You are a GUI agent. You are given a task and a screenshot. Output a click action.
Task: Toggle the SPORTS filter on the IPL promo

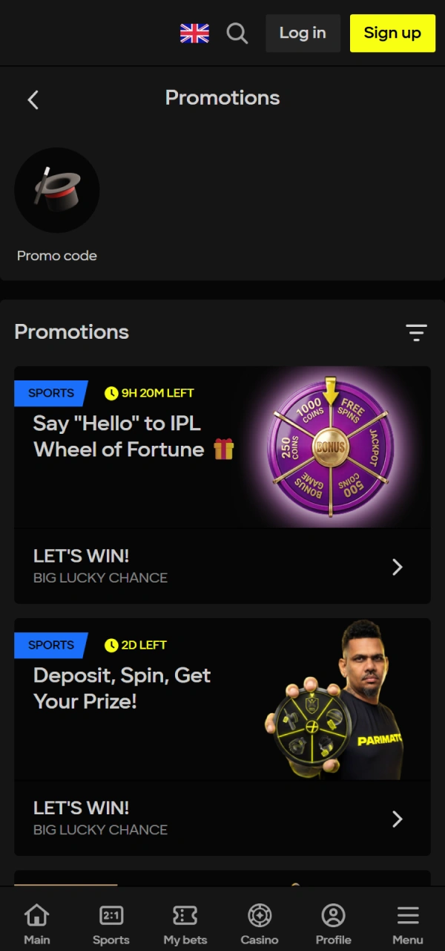pos(50,393)
